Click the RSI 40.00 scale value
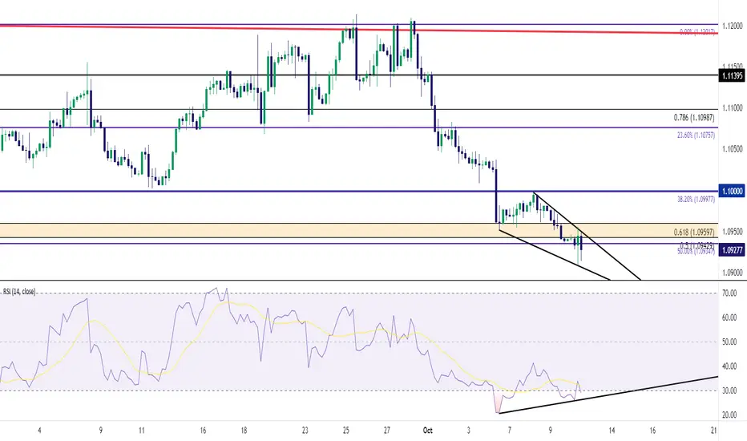 click(x=729, y=366)
